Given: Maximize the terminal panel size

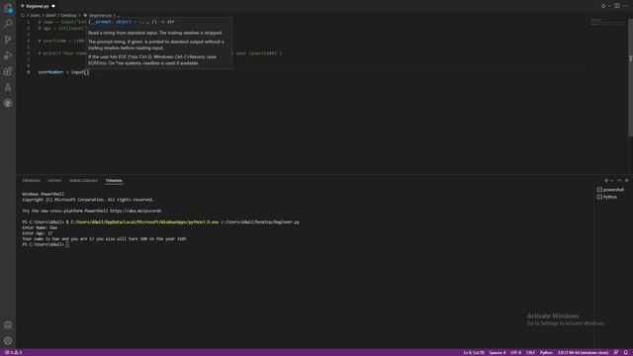Looking at the screenshot, I should (619, 180).
